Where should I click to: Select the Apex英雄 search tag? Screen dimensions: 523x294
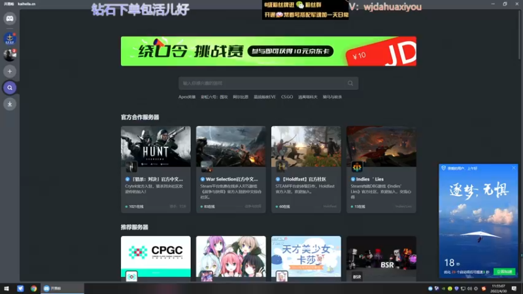187,97
